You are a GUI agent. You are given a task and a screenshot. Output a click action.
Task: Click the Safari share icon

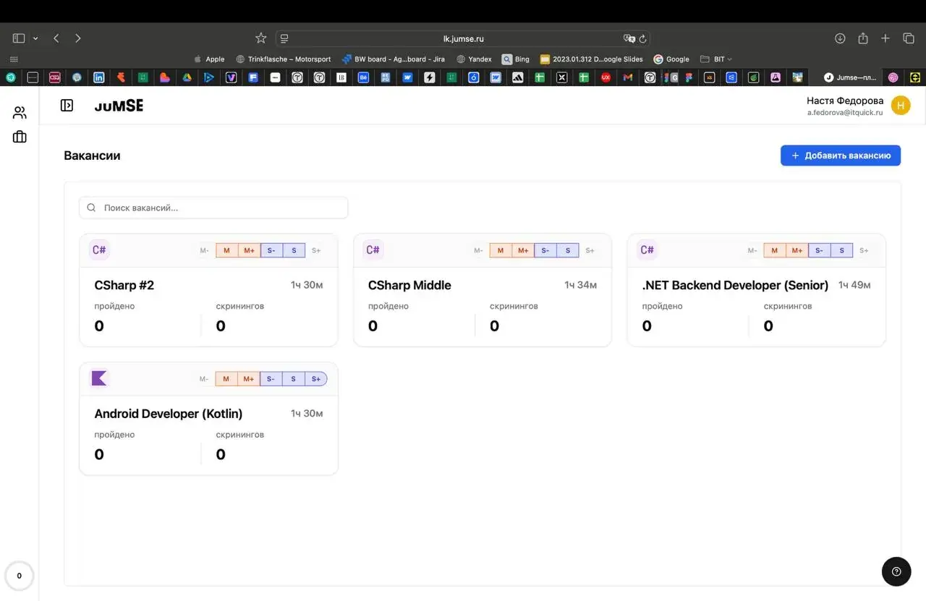[863, 38]
